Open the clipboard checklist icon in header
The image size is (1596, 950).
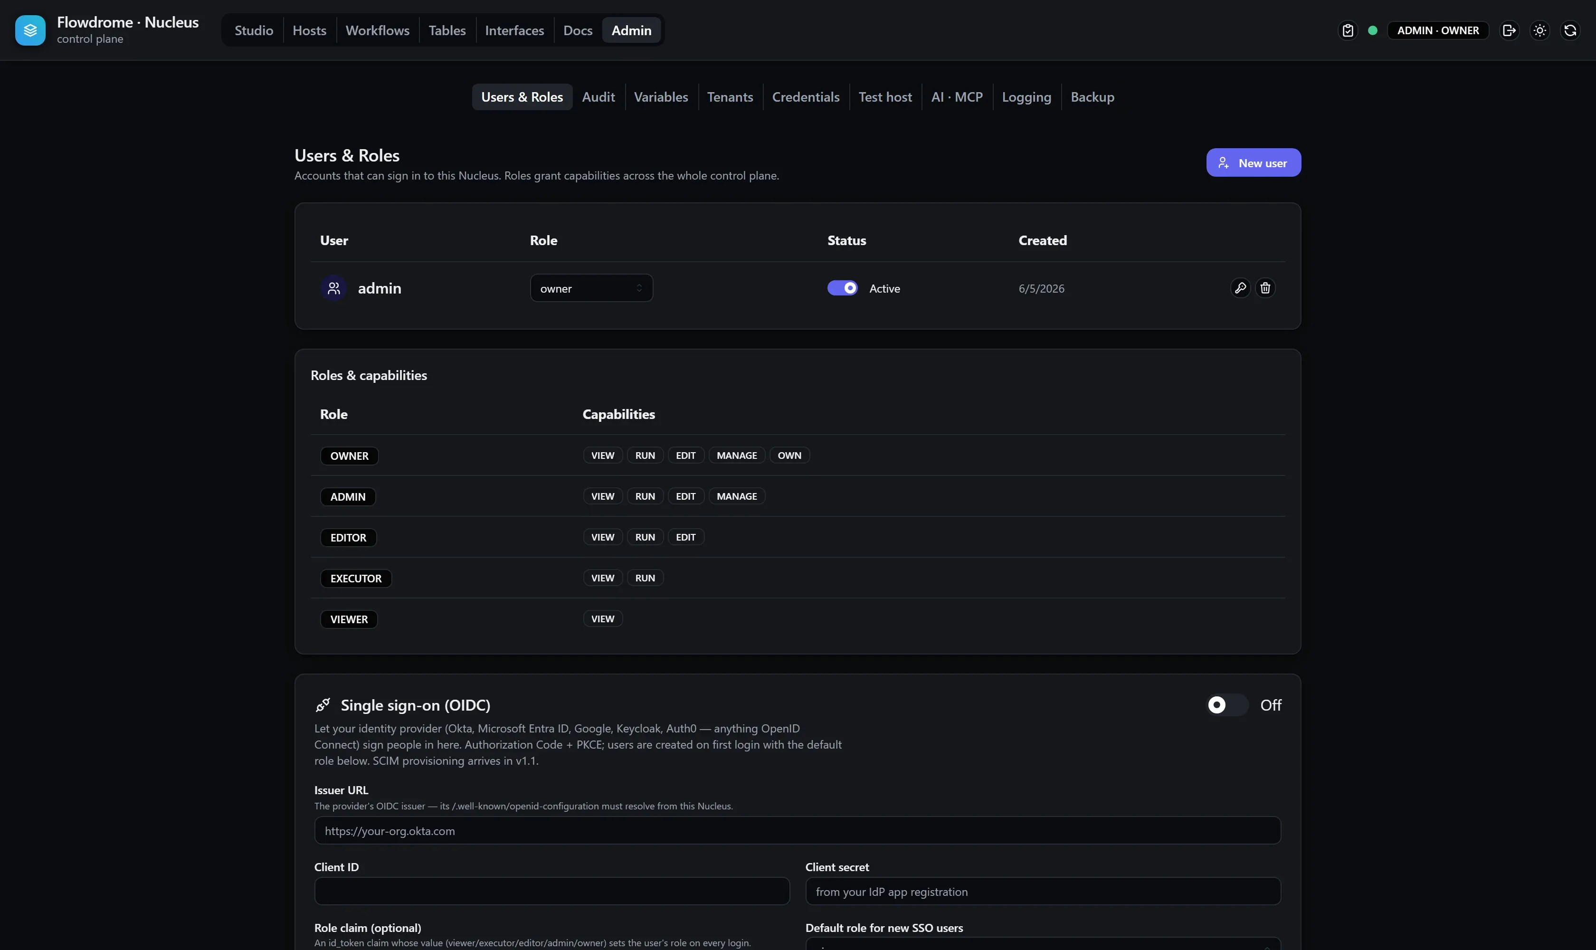coord(1348,30)
